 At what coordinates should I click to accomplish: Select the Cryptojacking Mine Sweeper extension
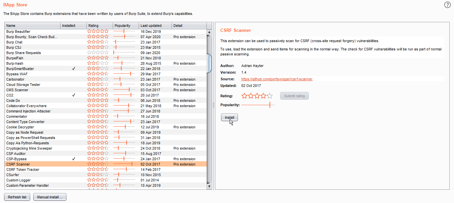(106, 148)
